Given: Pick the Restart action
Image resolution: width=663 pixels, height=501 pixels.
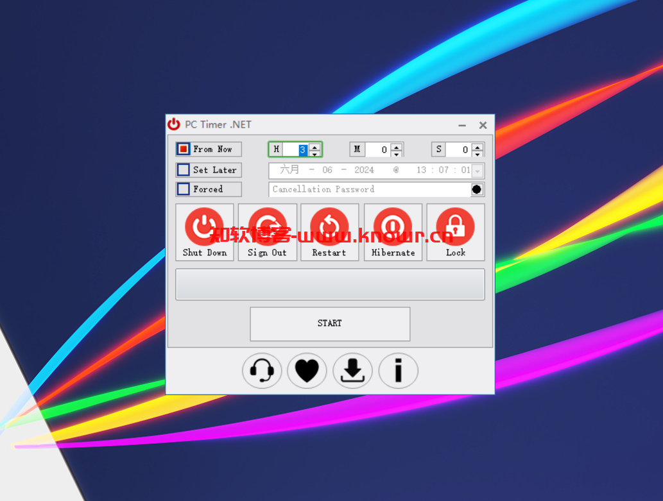Looking at the screenshot, I should tap(329, 232).
